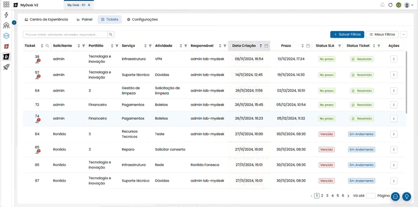Open the more options ellipsis button

click(404, 34)
